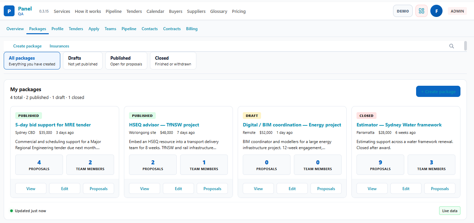Open How it works page

point(88,11)
